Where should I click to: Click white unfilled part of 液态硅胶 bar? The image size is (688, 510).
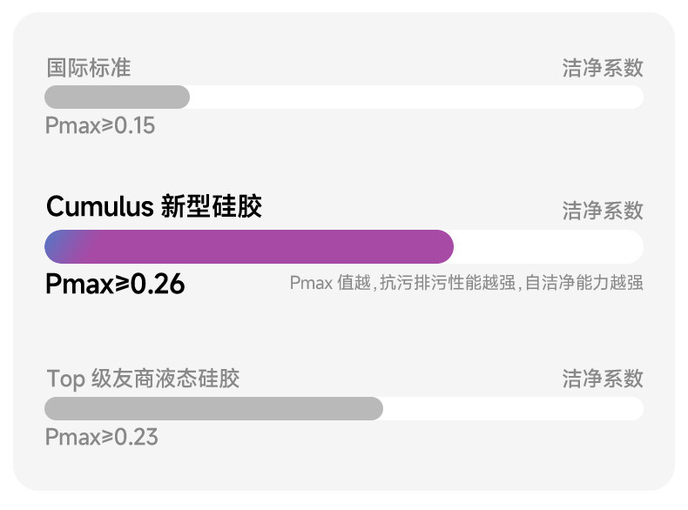pyautogui.click(x=513, y=409)
